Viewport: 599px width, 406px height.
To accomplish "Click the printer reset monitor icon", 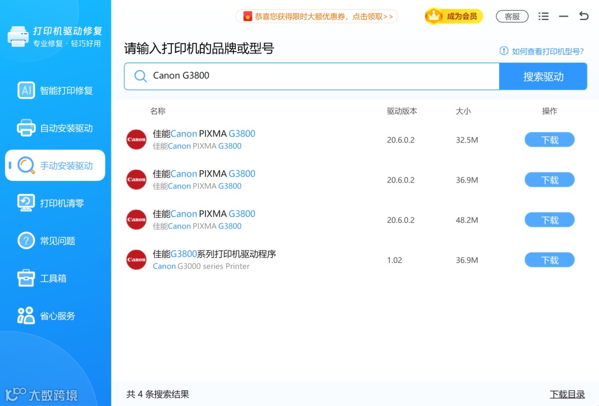I will [x=26, y=203].
